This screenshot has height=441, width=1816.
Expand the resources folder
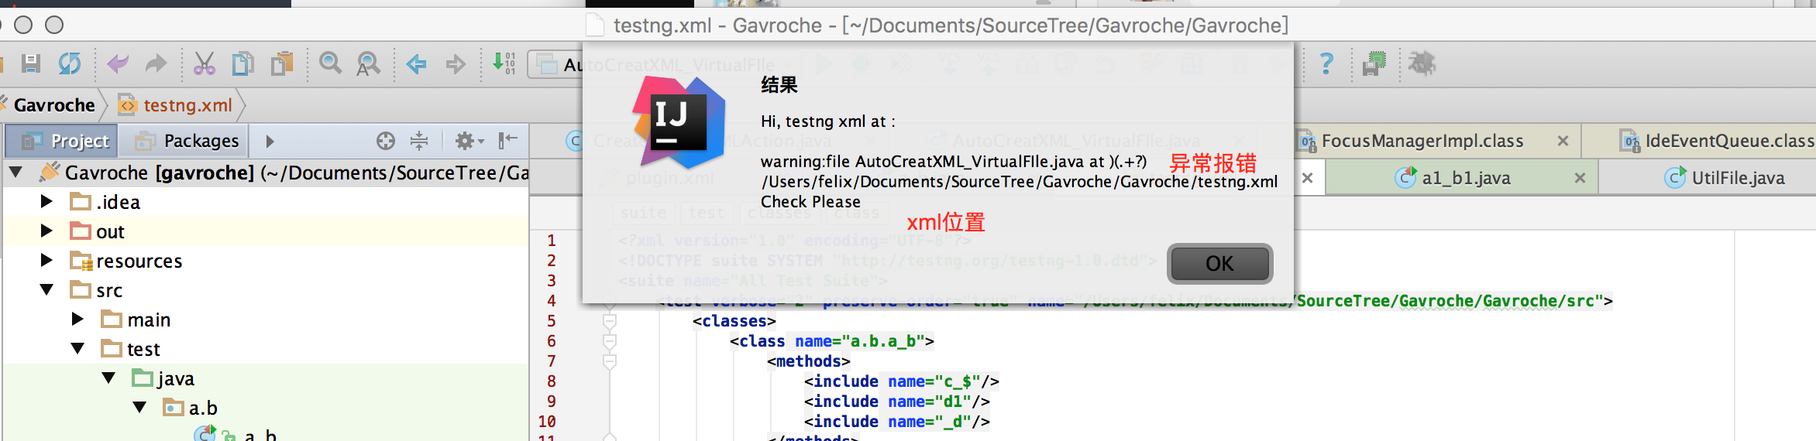click(46, 260)
